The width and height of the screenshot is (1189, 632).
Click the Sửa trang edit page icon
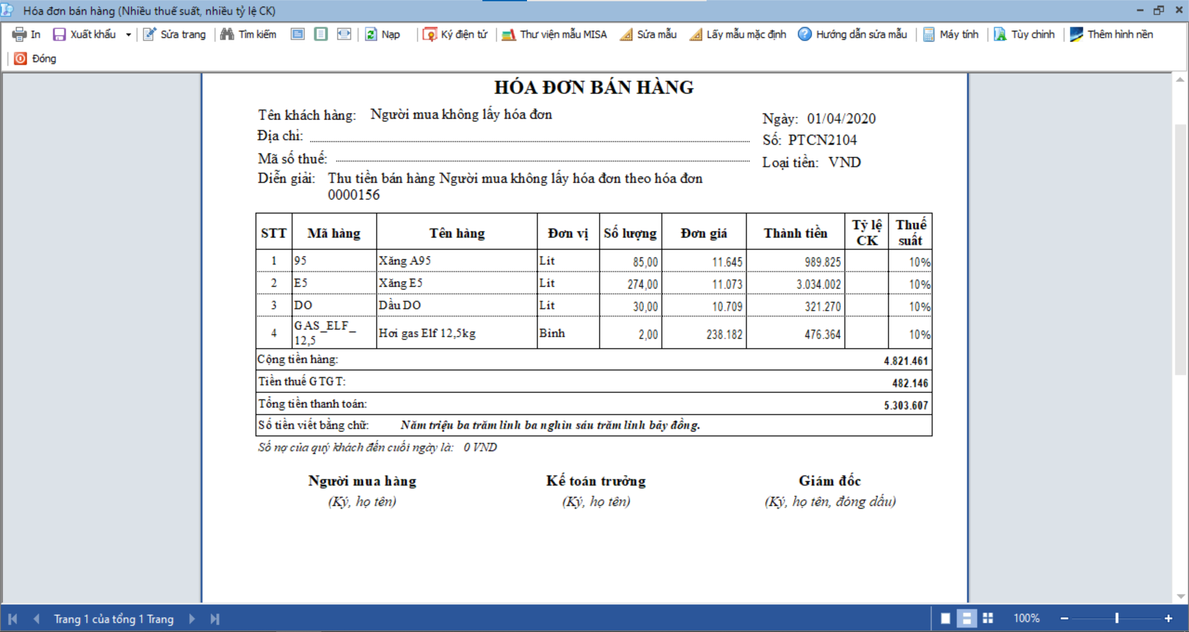point(150,35)
